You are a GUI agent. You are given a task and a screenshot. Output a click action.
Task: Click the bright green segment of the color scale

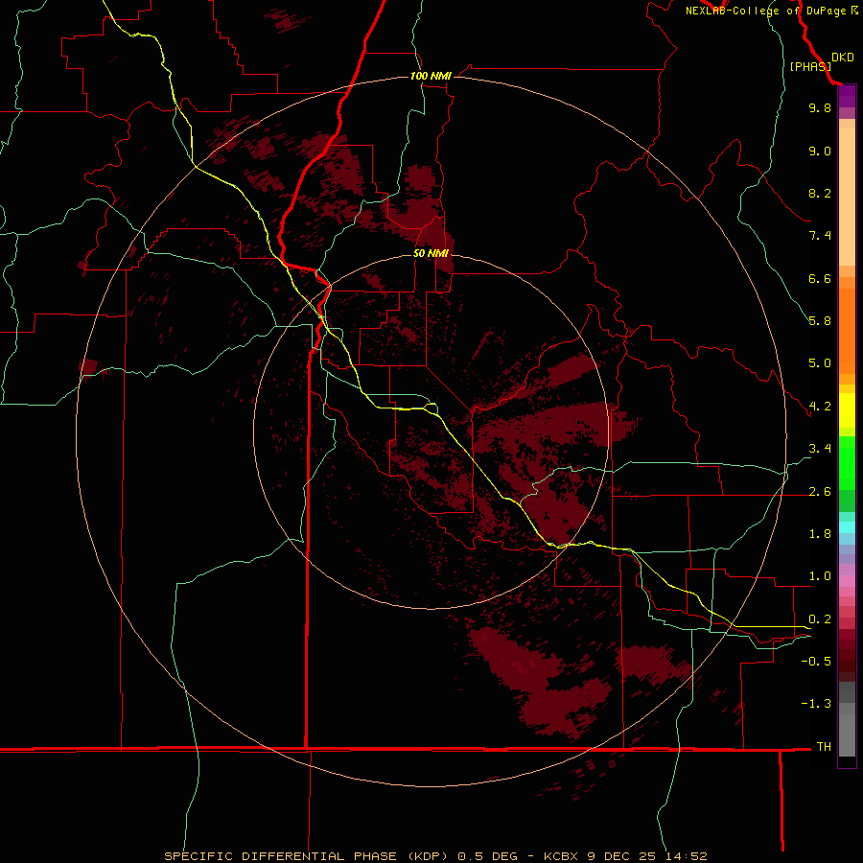[x=847, y=462]
